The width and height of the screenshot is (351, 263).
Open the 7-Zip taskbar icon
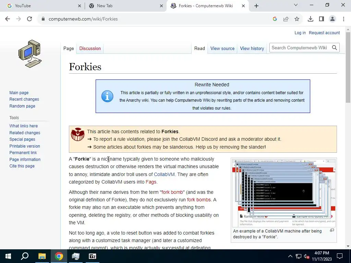[x=93, y=256]
